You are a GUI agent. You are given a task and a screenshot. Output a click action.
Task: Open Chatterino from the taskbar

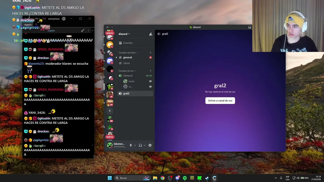(214, 178)
